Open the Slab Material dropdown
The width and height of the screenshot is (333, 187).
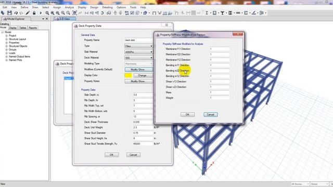click(139, 52)
